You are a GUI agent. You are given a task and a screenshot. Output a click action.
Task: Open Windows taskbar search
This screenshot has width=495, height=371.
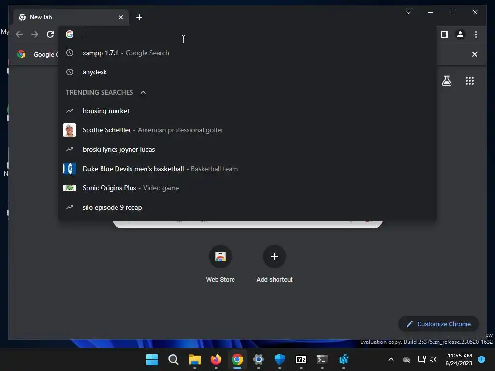[174, 359]
